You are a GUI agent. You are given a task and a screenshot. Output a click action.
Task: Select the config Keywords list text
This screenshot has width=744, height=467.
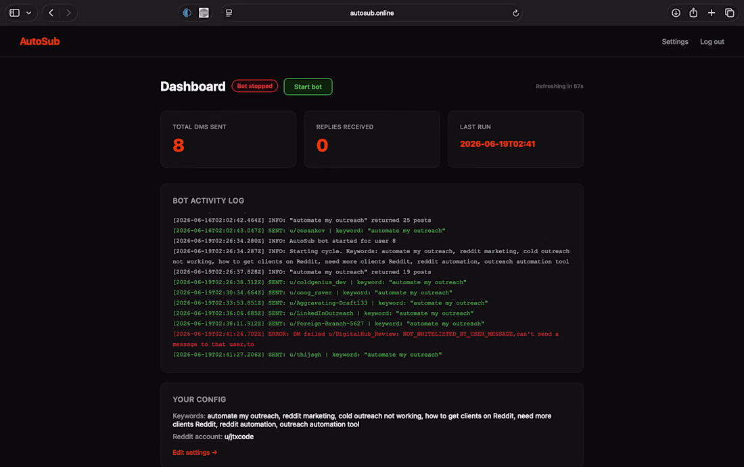tap(362, 420)
